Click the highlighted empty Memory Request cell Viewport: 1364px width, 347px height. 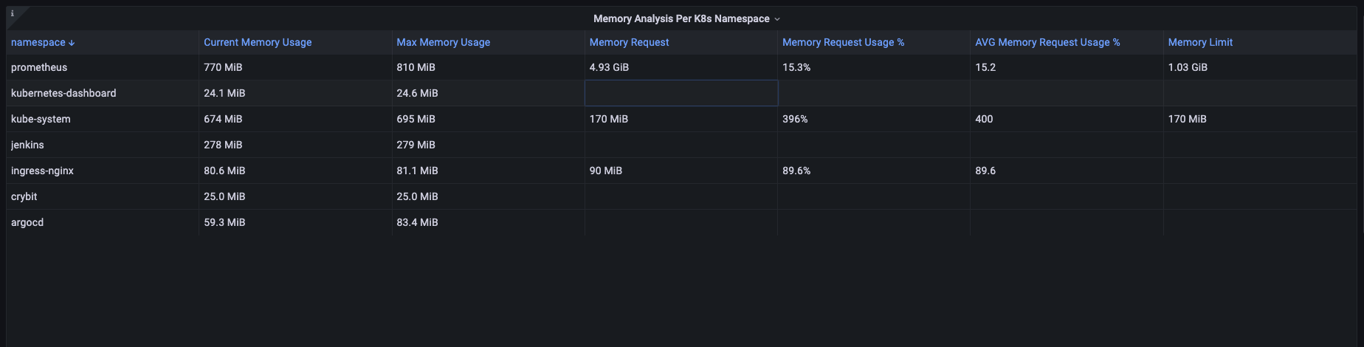(681, 93)
